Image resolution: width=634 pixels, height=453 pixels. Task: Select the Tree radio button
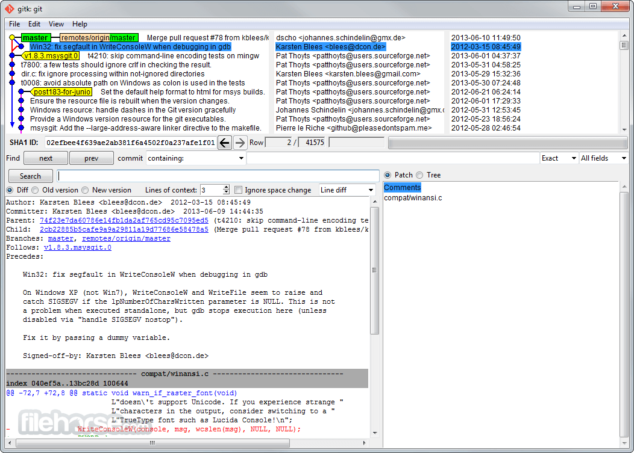419,175
